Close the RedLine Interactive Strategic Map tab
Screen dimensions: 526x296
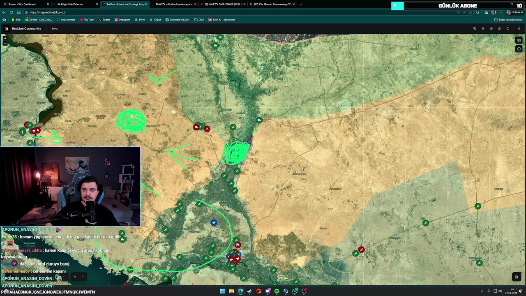point(146,4)
